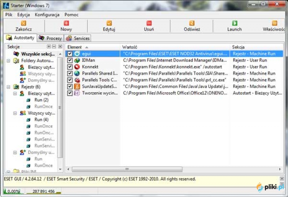Click the IDMan globe icon

pos(77,60)
